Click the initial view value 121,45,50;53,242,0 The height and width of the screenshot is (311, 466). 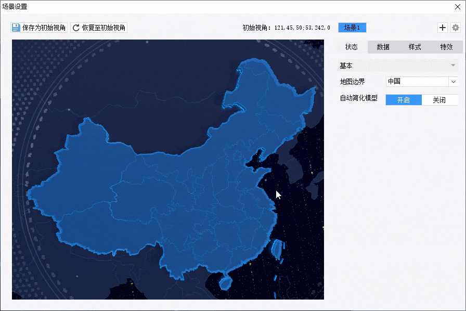302,28
